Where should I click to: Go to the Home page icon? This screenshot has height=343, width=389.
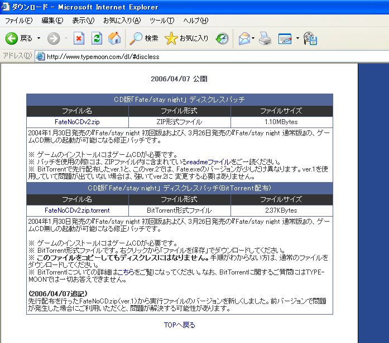click(x=114, y=38)
